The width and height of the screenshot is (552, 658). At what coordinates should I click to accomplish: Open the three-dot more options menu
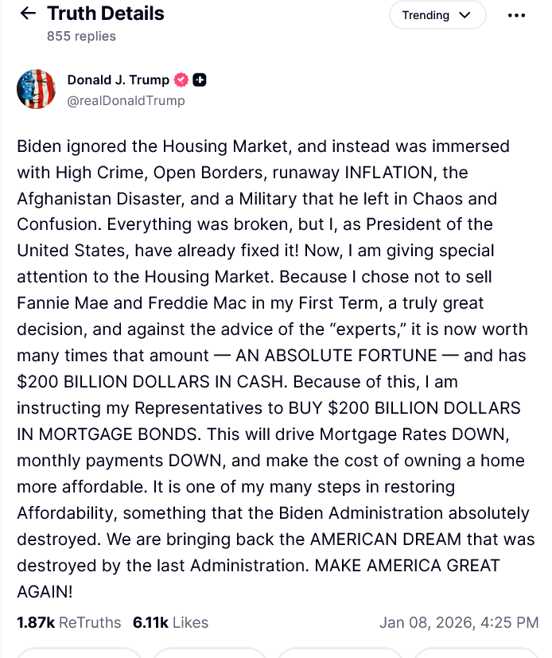tap(516, 15)
